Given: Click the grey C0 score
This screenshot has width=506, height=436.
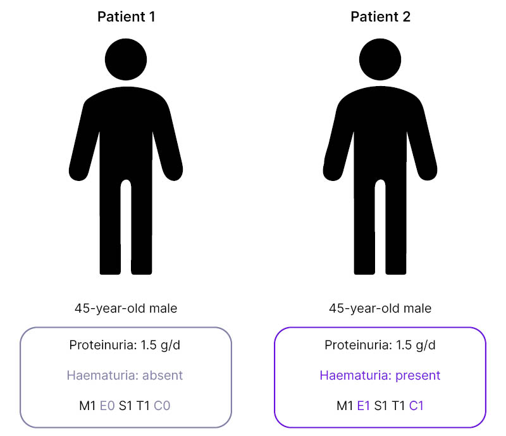Looking at the screenshot, I should pos(162,406).
